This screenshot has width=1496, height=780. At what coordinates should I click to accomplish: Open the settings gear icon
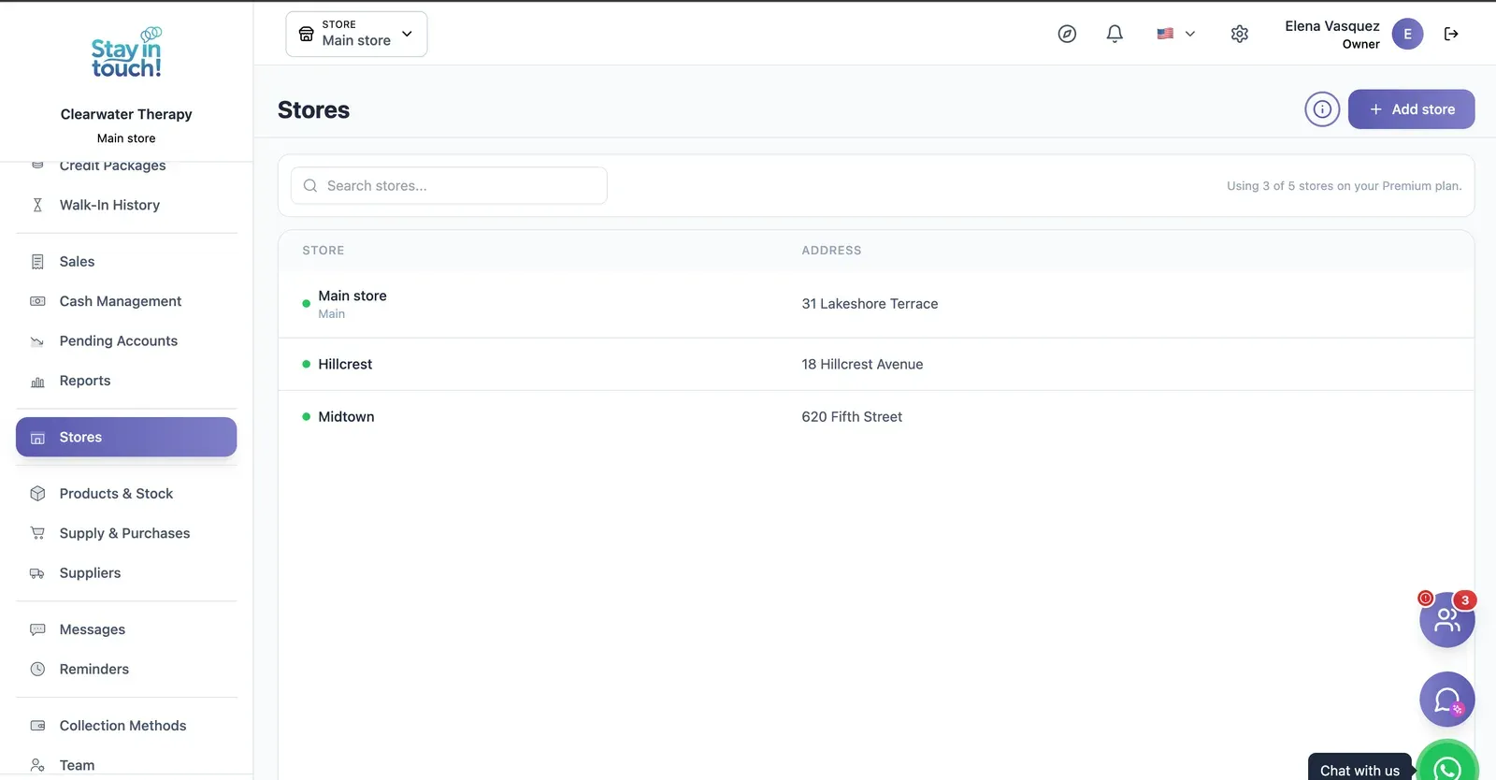pyautogui.click(x=1240, y=34)
